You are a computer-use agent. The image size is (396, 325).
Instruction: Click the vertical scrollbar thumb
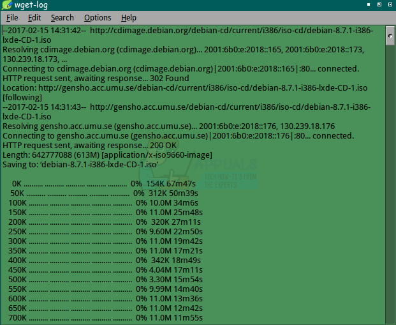tap(390, 36)
